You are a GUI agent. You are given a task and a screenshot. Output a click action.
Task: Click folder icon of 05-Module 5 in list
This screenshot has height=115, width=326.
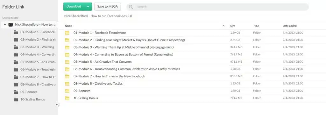[x=67, y=62]
